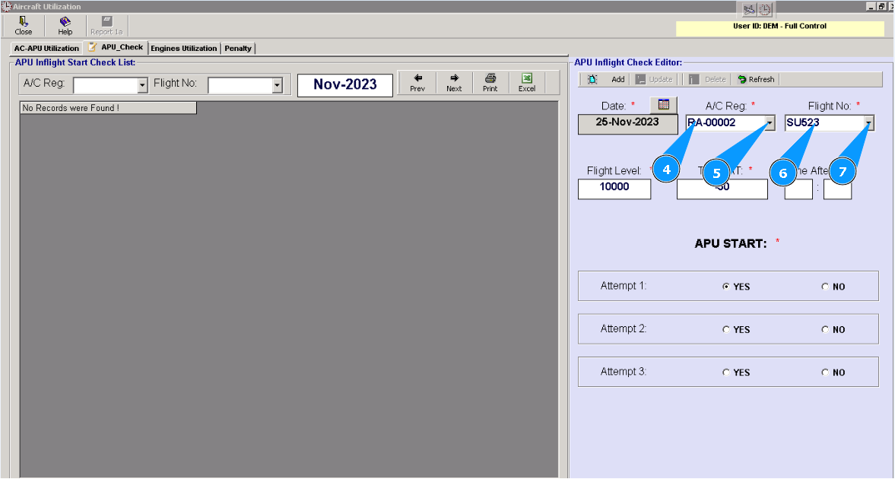The width and height of the screenshot is (895, 479).
Task: Click the time-after hours input box
Action: (x=798, y=189)
